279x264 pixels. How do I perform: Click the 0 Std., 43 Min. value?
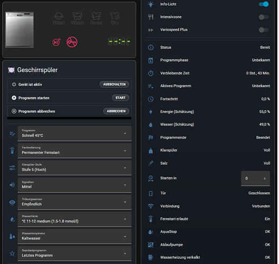(258, 73)
